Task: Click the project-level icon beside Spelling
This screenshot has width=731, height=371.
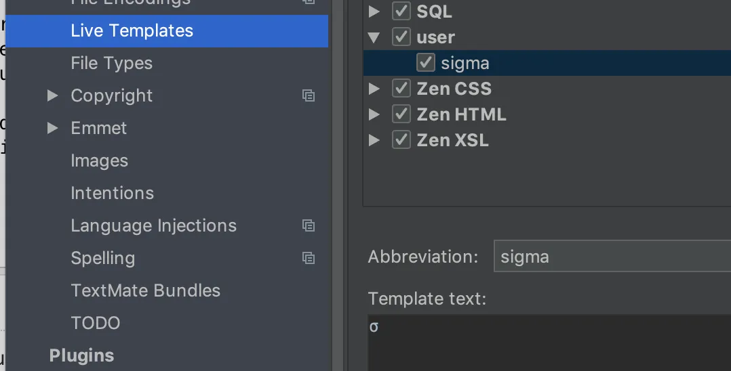Action: point(309,258)
